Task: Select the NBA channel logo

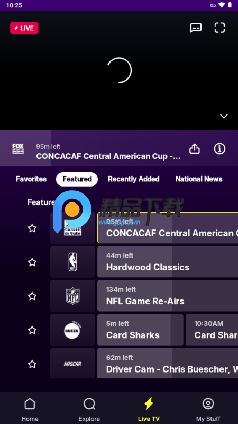Action: tap(72, 262)
